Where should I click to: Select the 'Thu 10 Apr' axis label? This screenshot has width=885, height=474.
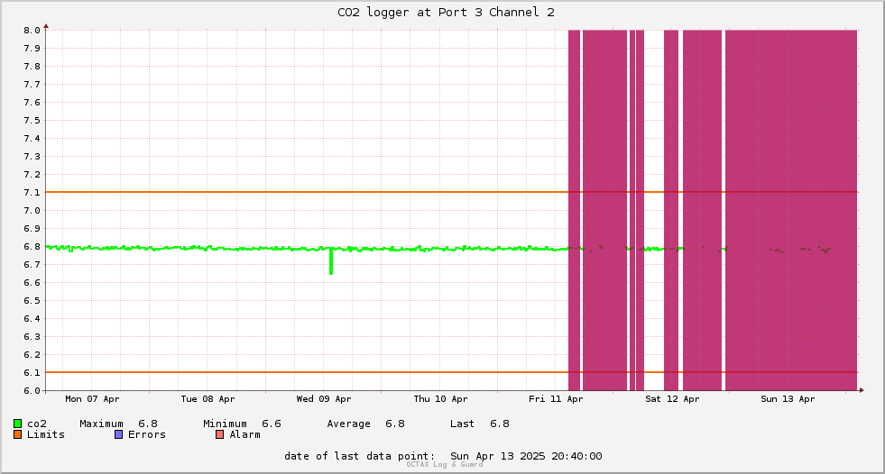[440, 399]
